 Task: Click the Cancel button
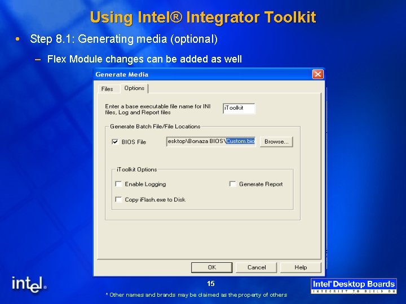click(257, 267)
